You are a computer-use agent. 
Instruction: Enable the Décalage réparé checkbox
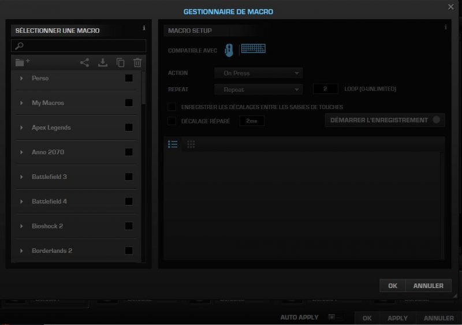(172, 121)
